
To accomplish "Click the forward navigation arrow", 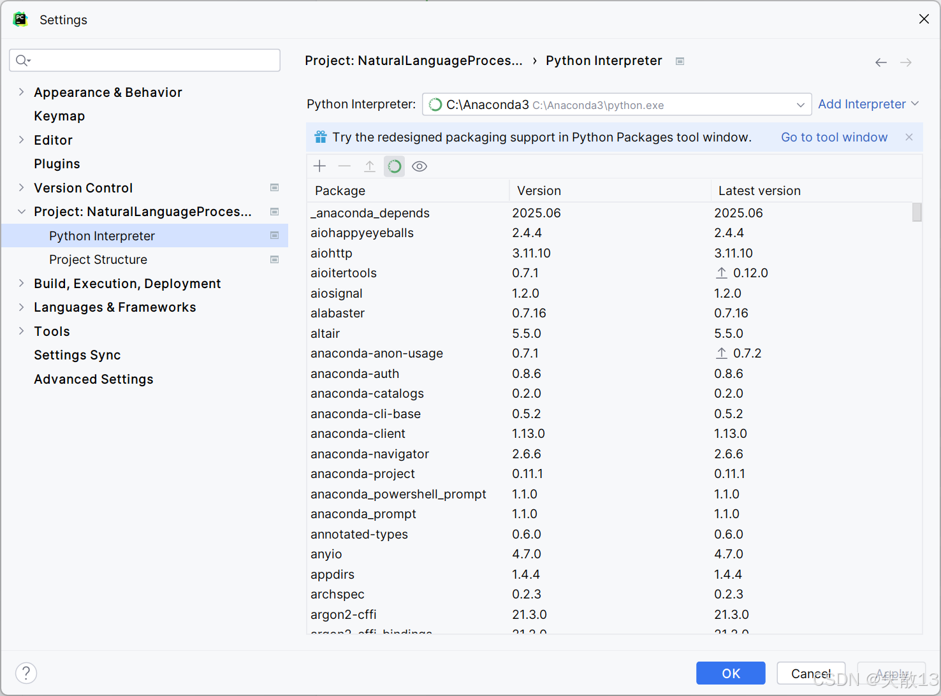I will click(906, 62).
